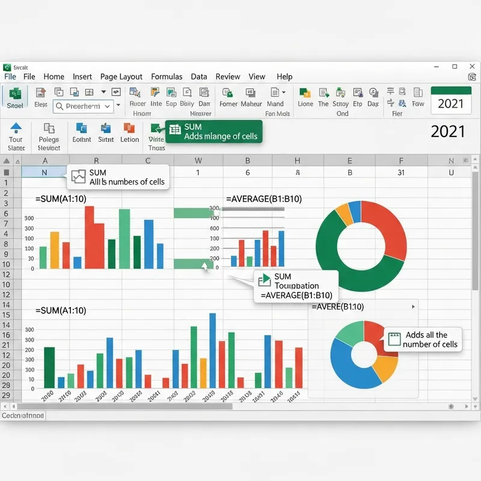Expand the dropdown next to the Mand icon
Image resolution: width=481 pixels, height=481 pixels.
click(x=283, y=91)
